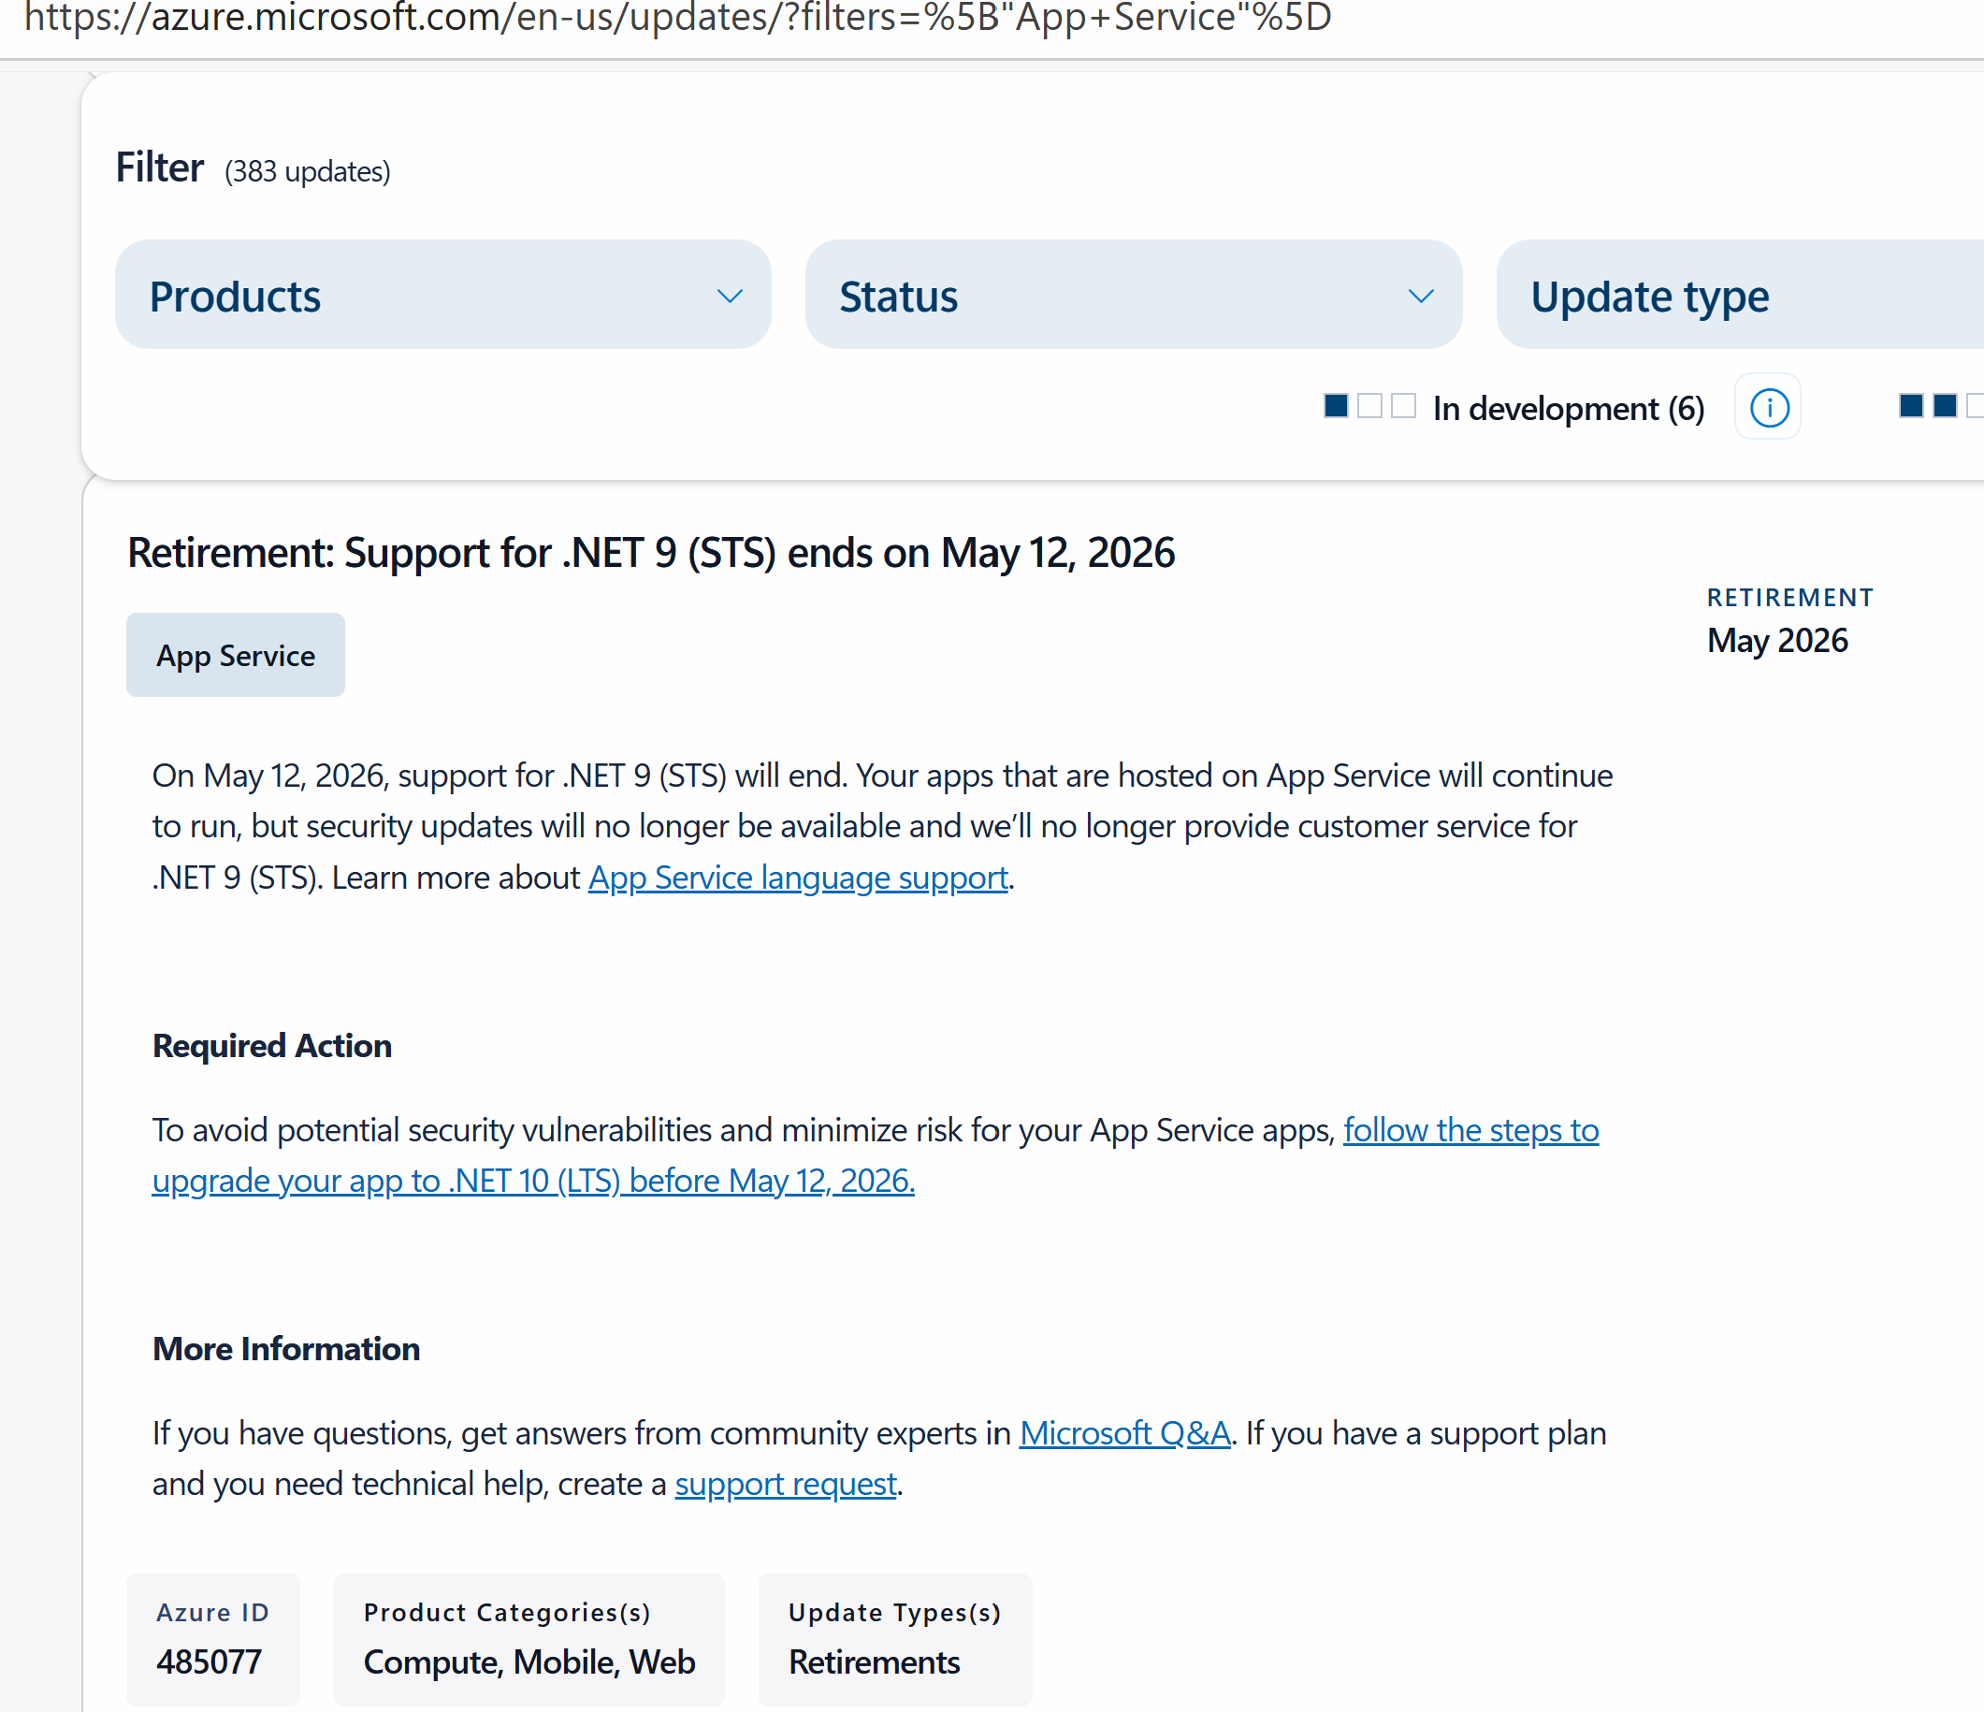
Task: Click the Filter heading
Action: pyautogui.click(x=160, y=167)
